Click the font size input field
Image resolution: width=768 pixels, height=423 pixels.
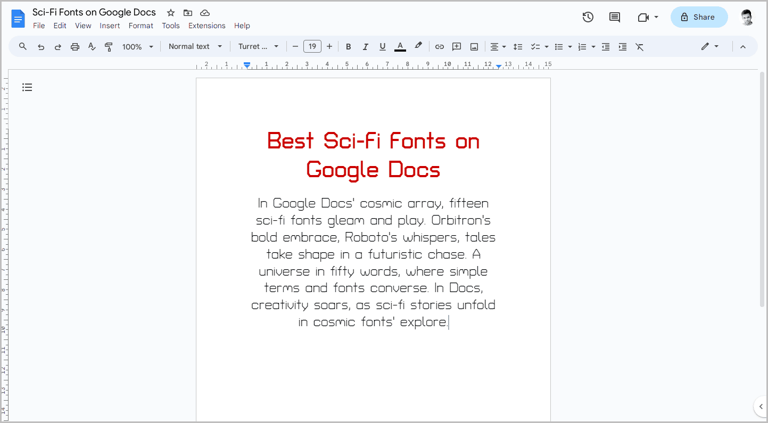point(312,46)
